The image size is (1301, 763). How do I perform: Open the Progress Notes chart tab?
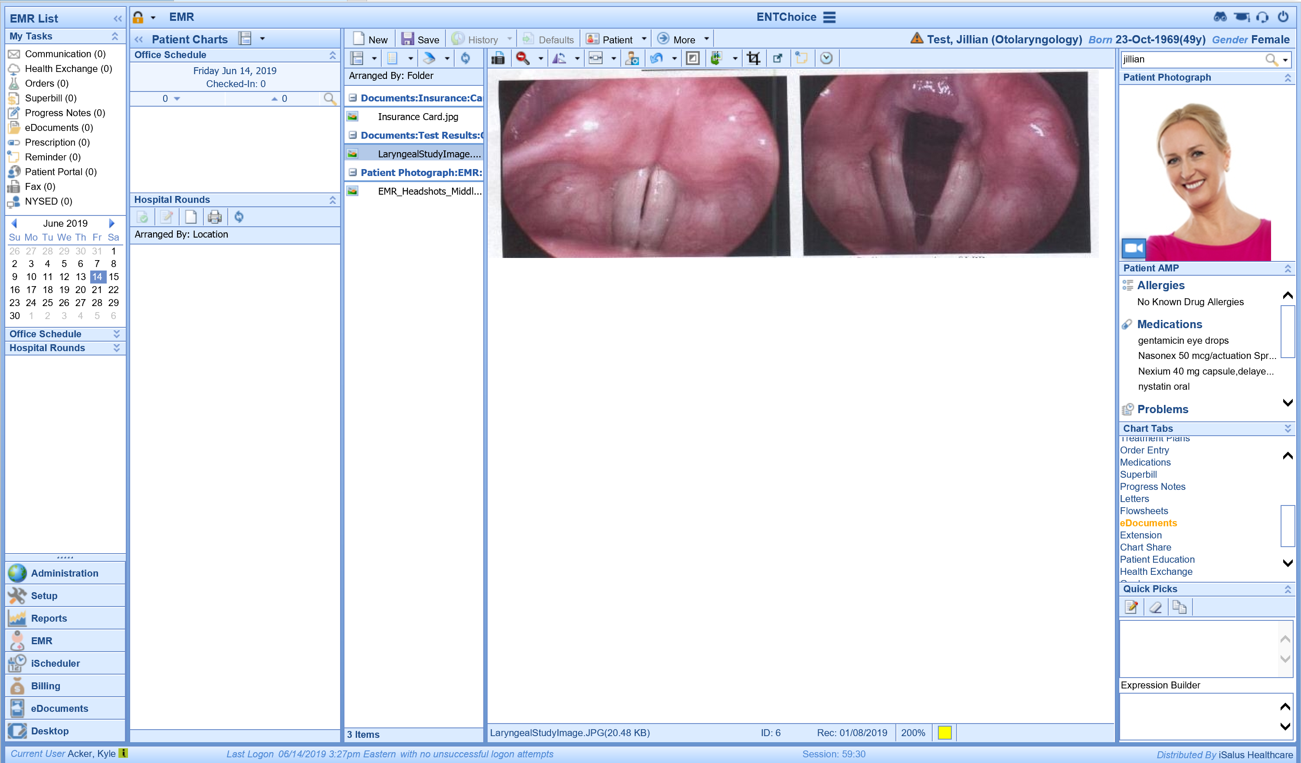click(x=1152, y=486)
